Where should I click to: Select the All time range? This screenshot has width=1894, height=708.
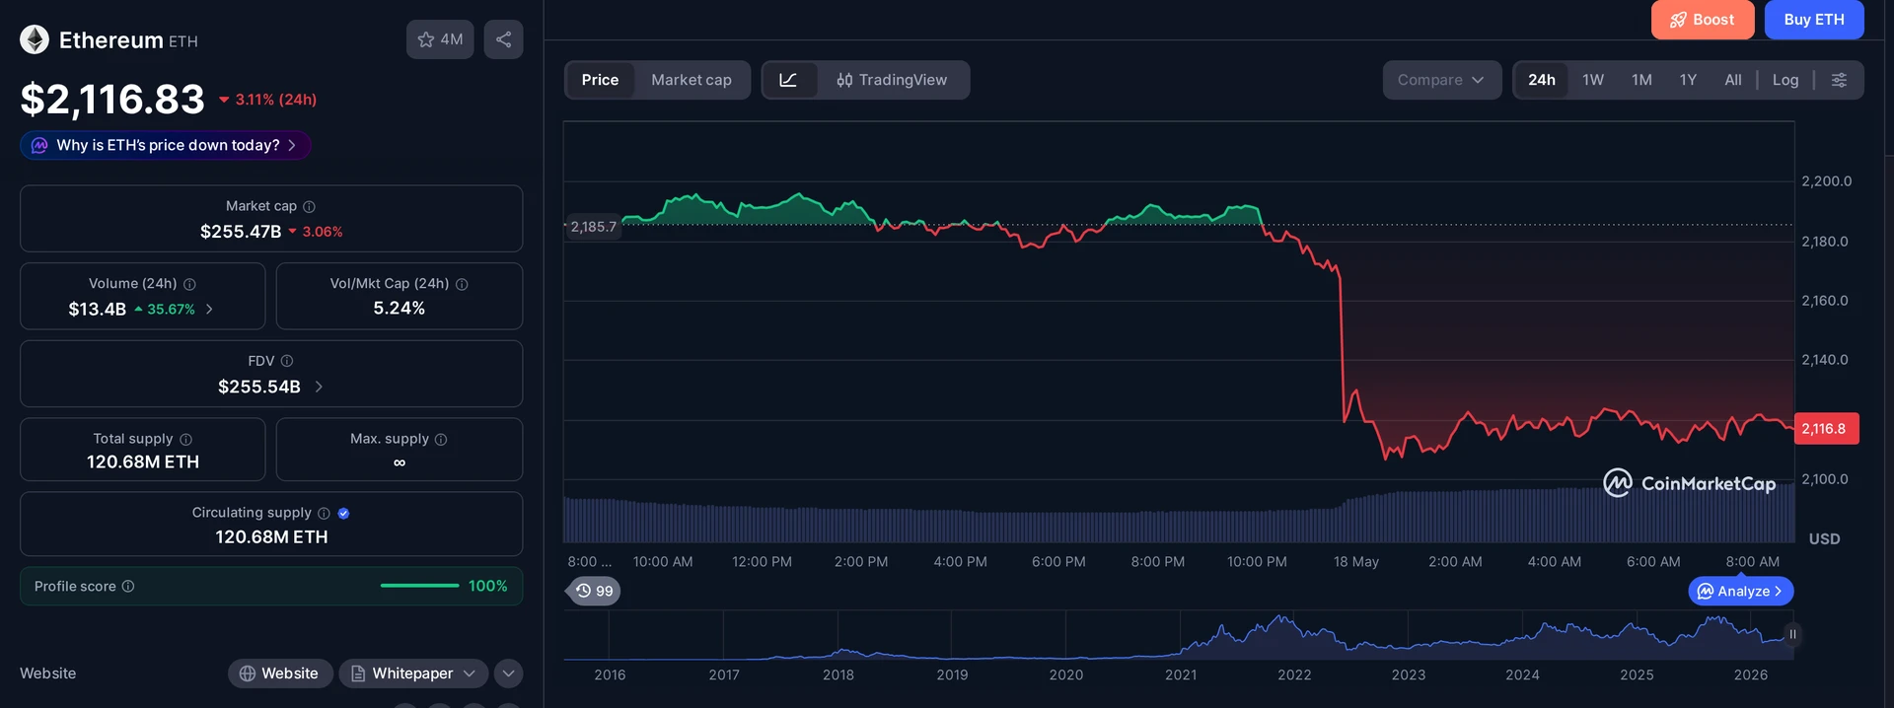pos(1733,80)
